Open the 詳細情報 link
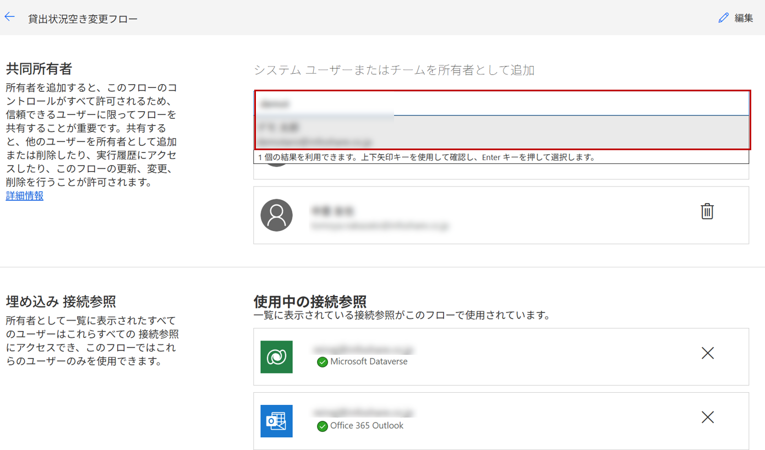 25,196
